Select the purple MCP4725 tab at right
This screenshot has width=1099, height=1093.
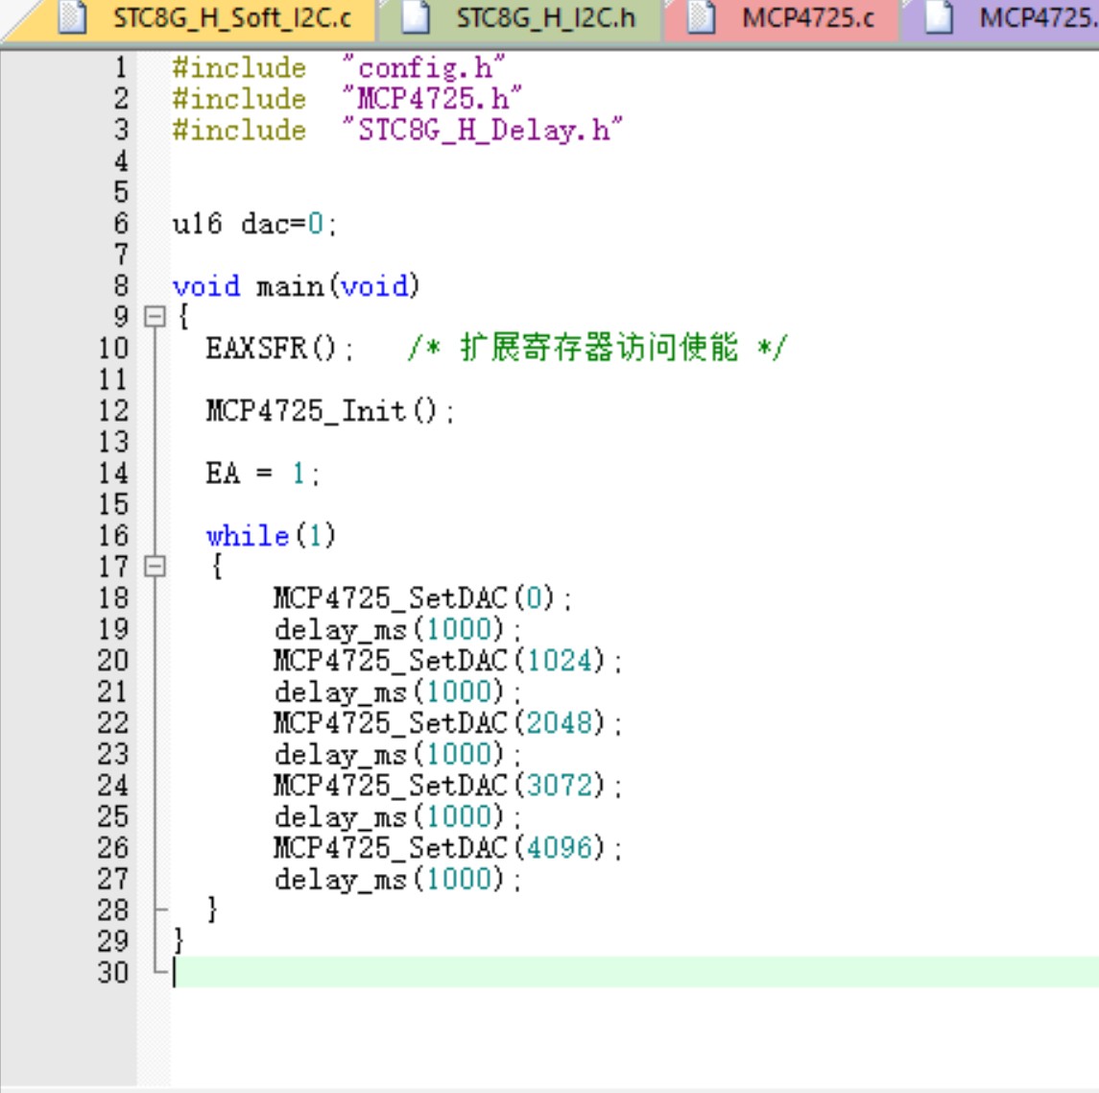tap(1002, 19)
